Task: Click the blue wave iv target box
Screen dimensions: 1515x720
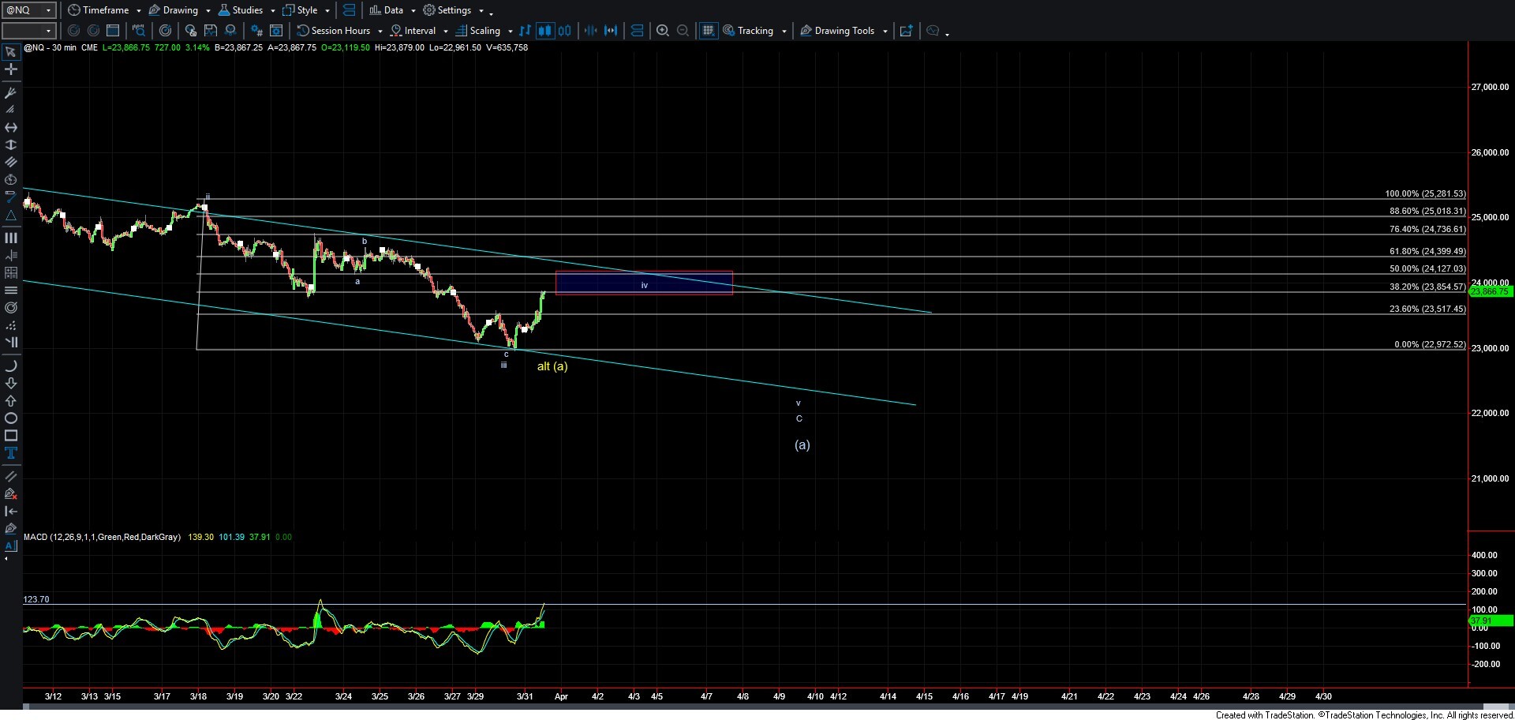Action: click(644, 283)
